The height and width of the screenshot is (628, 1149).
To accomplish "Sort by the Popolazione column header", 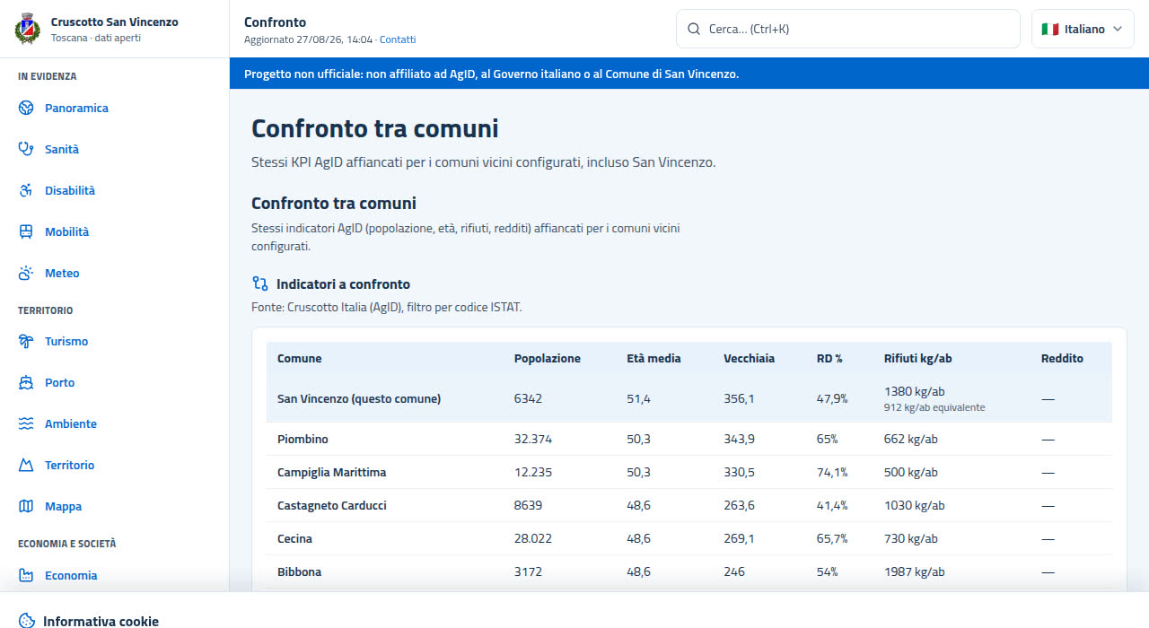I will tap(548, 358).
